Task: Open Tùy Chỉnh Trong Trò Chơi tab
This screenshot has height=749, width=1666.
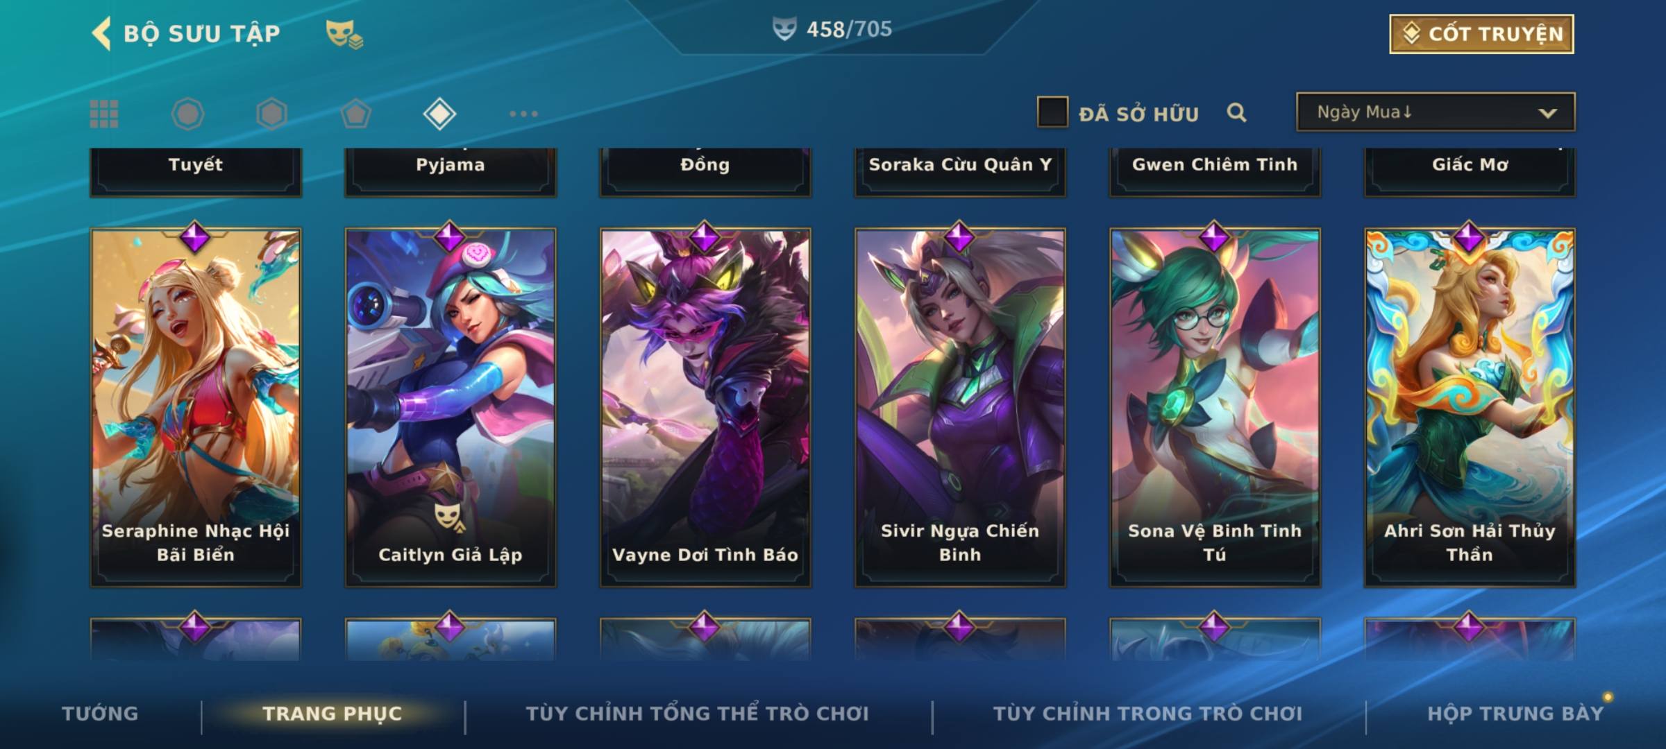Action: pos(1147,714)
